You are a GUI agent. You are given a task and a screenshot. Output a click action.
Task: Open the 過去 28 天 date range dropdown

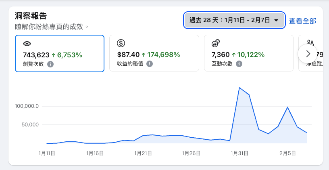[234, 20]
